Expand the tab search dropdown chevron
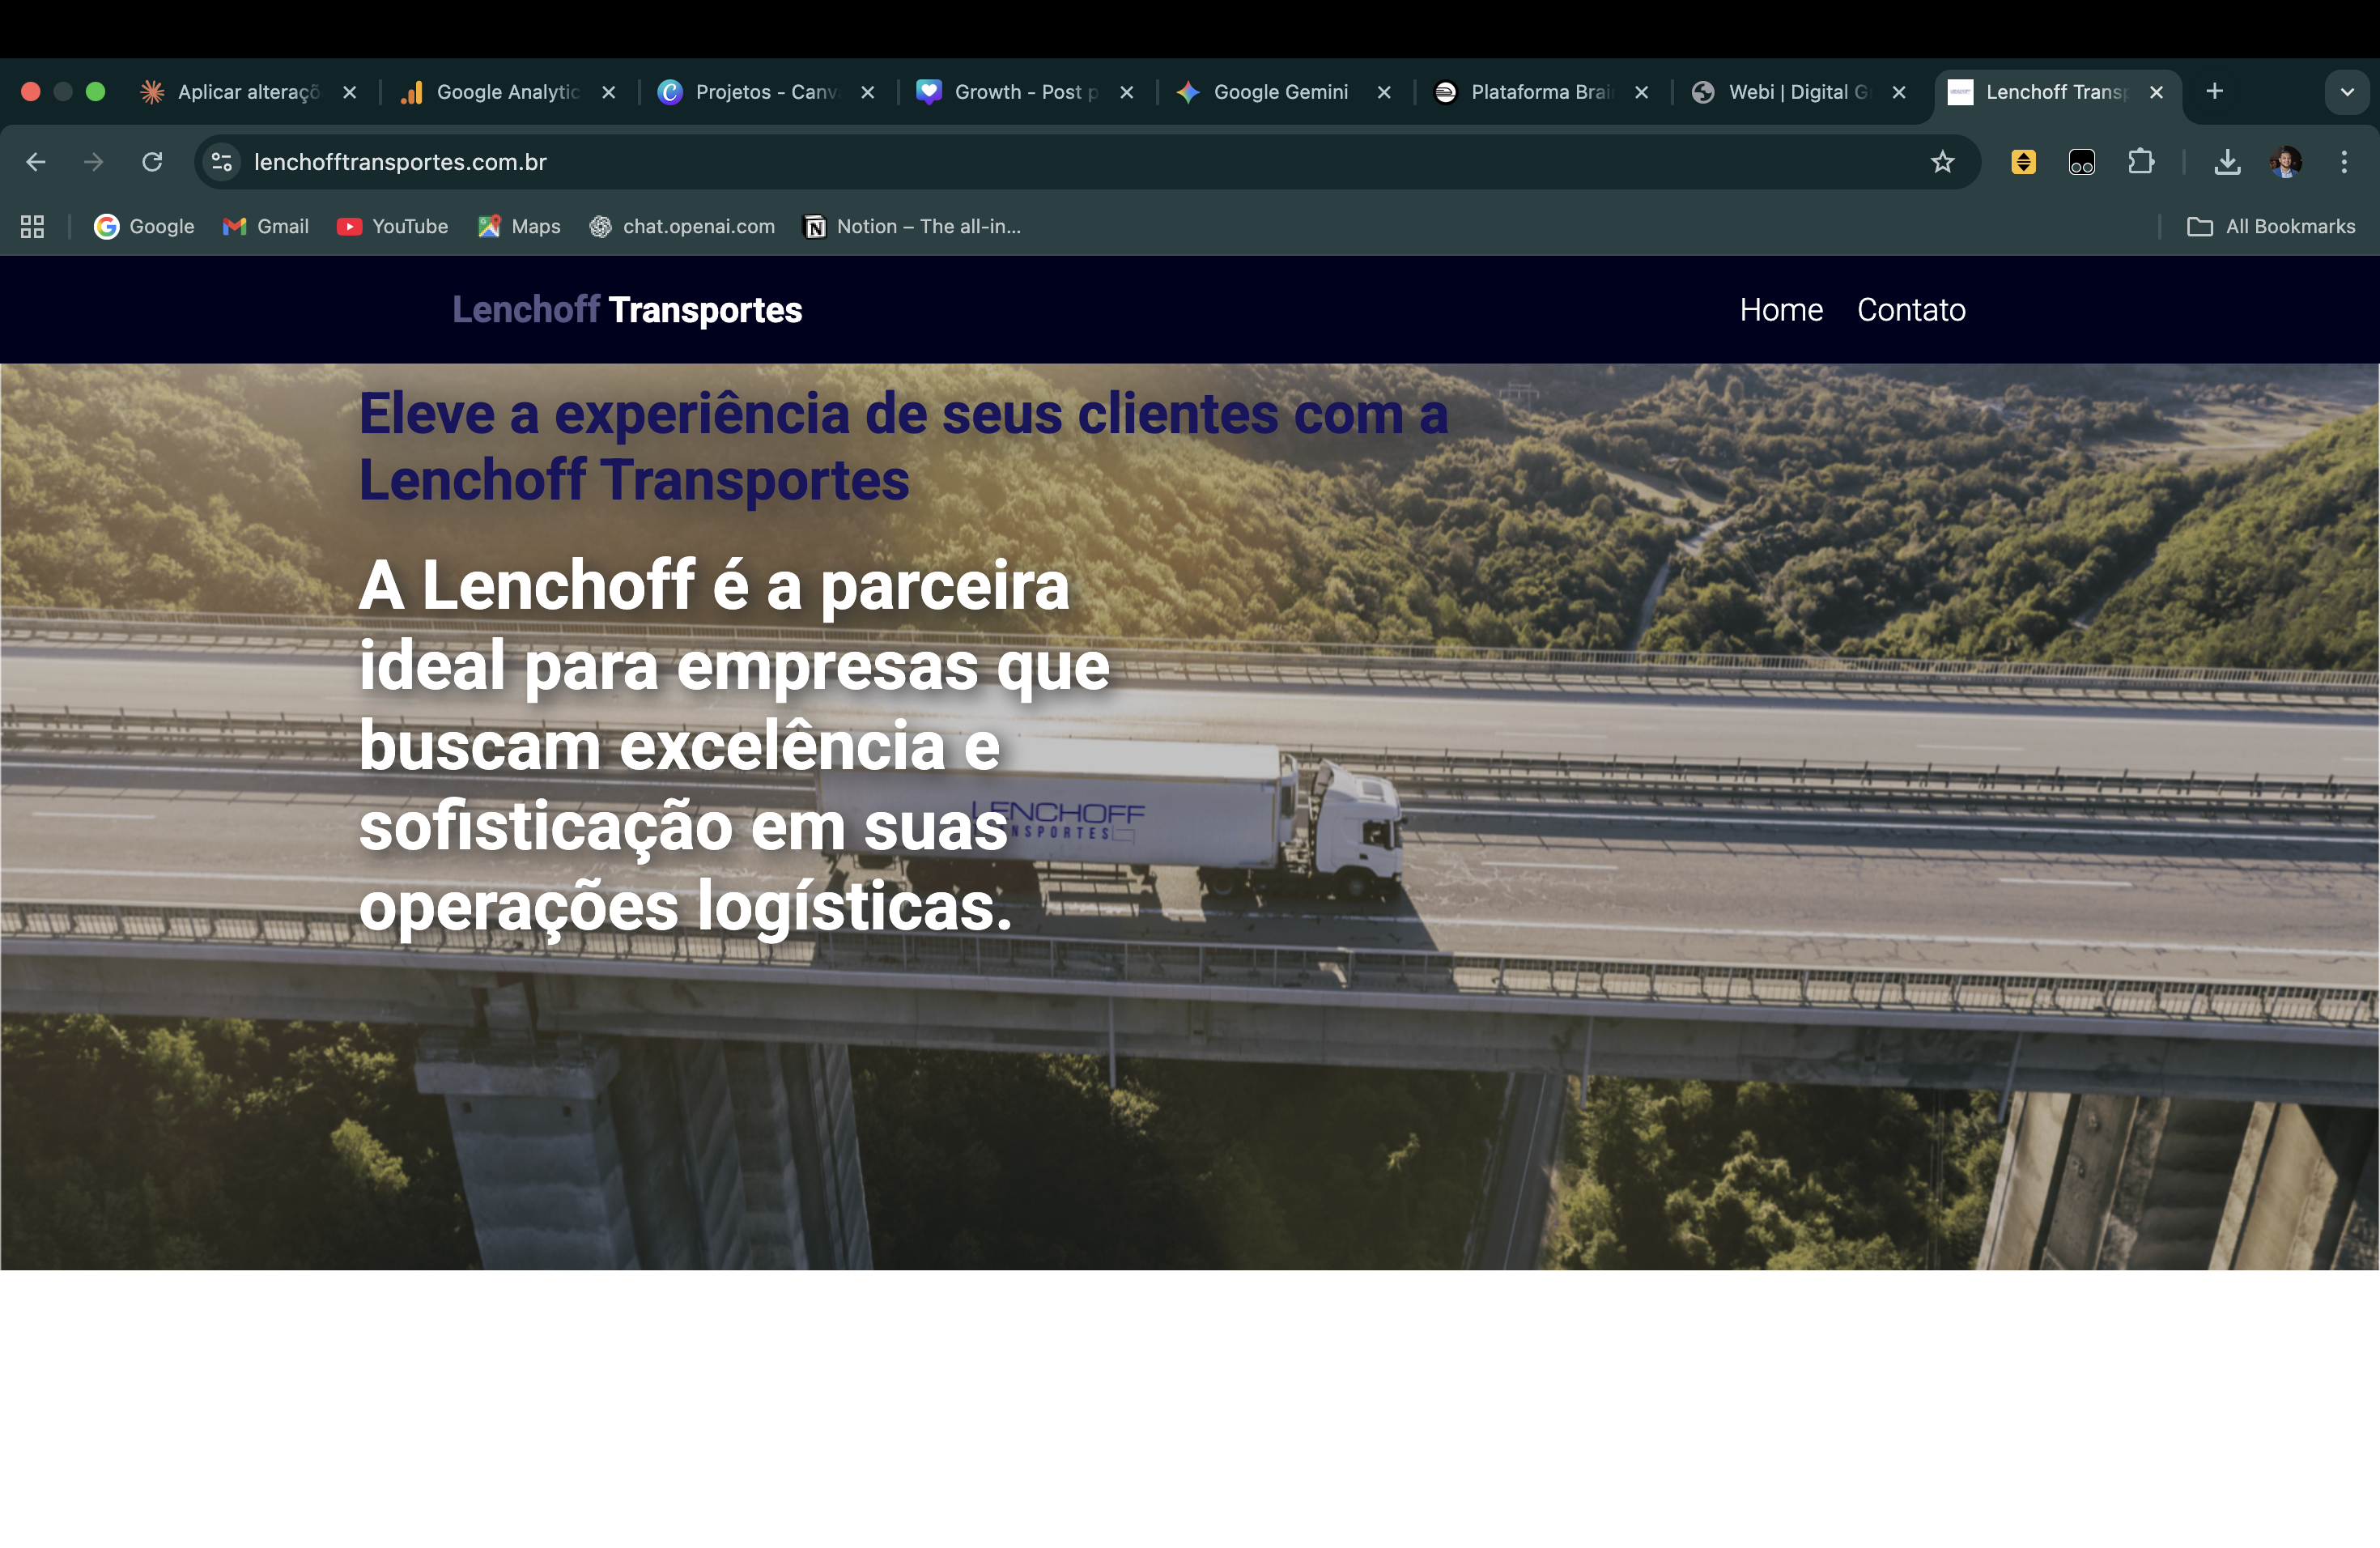Image resolution: width=2380 pixels, height=1548 pixels. 2347,92
